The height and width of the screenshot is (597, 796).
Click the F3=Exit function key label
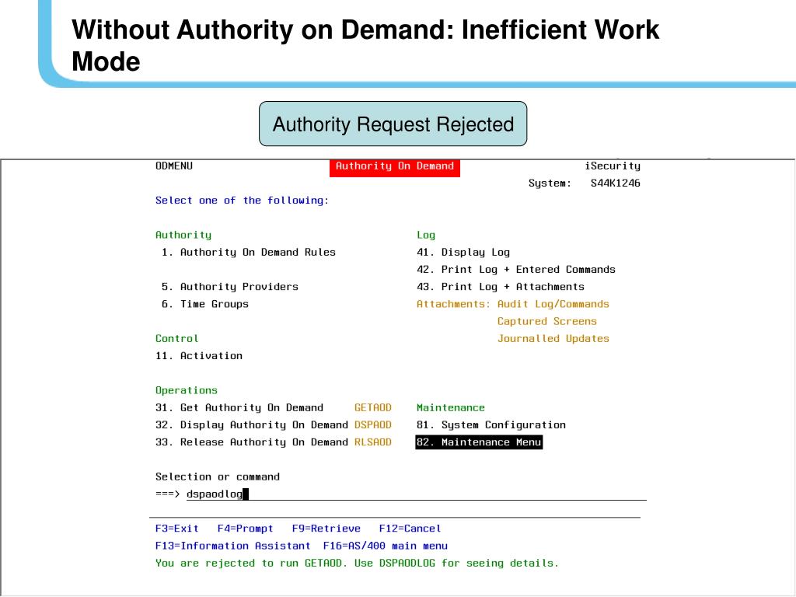tap(176, 529)
